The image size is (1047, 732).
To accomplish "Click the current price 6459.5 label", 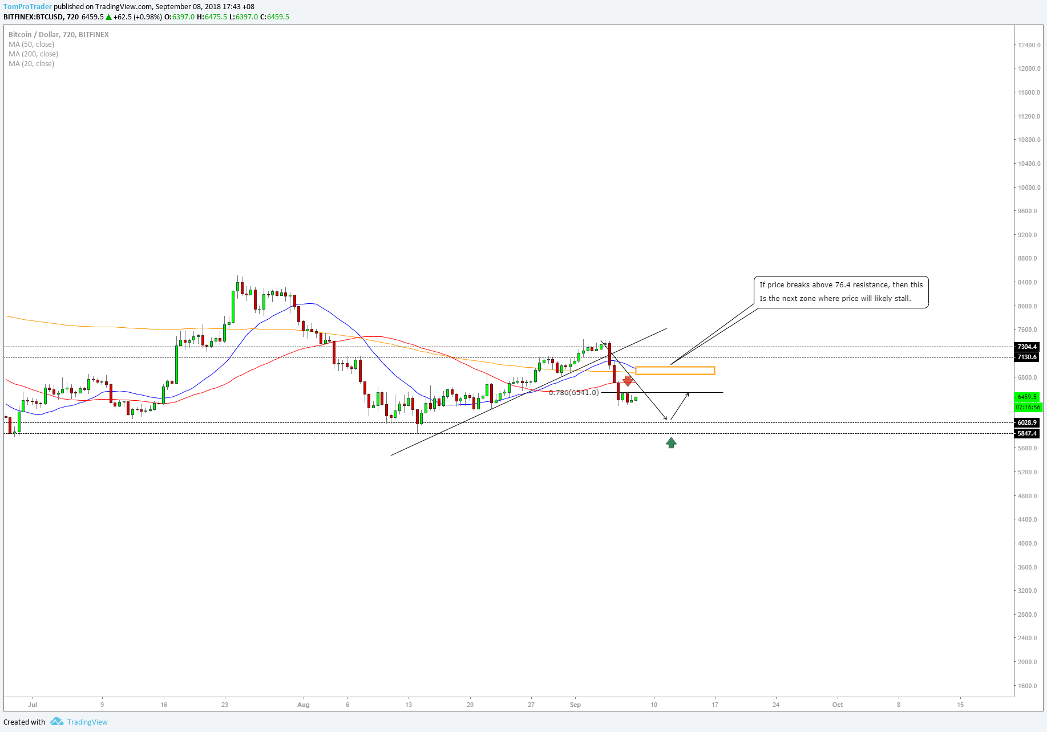I will click(x=1028, y=397).
